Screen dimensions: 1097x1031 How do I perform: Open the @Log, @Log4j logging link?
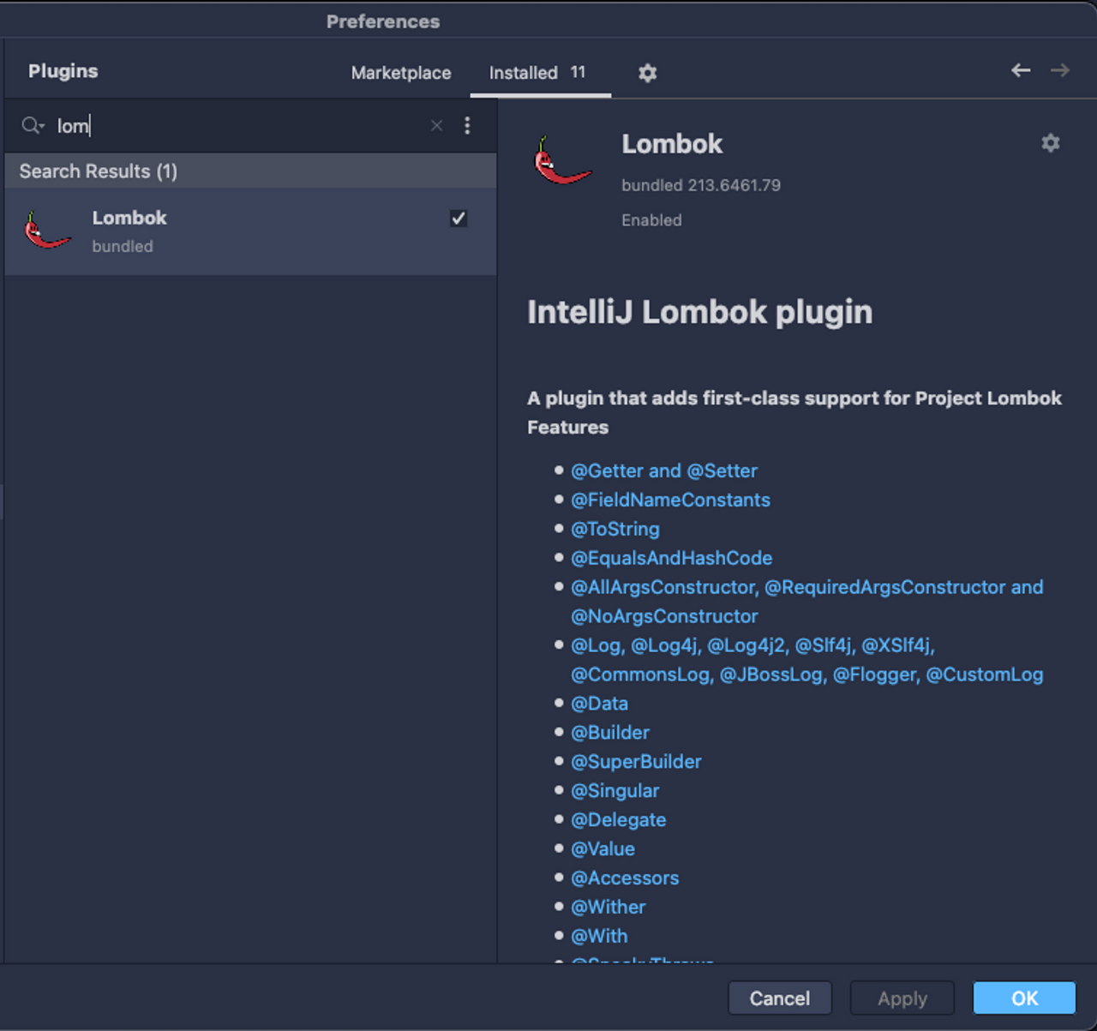(x=807, y=660)
